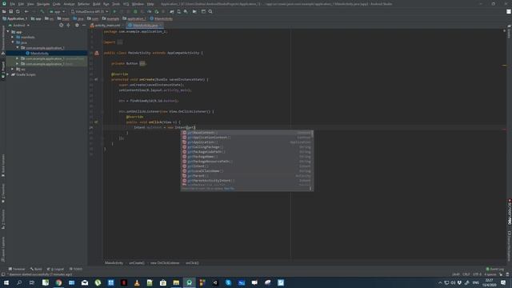Open the app run configuration dropdown

click(57, 11)
